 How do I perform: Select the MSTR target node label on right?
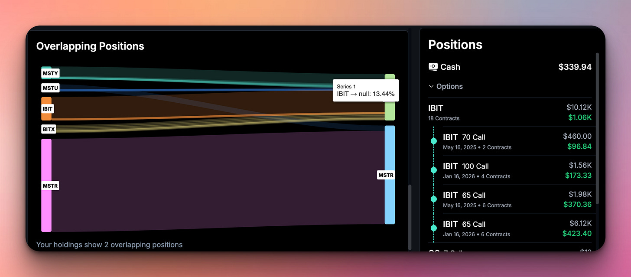click(x=386, y=175)
